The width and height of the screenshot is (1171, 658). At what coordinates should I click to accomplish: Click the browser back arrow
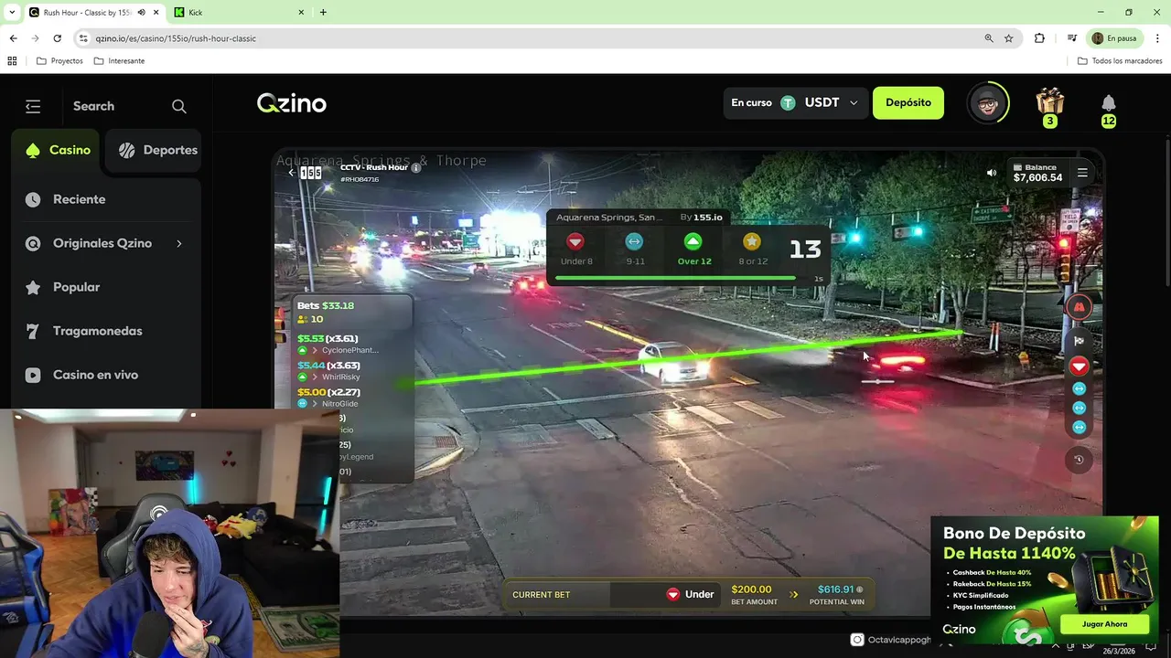pyautogui.click(x=13, y=38)
